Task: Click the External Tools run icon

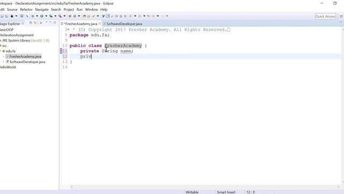Action: (x=60, y=16)
